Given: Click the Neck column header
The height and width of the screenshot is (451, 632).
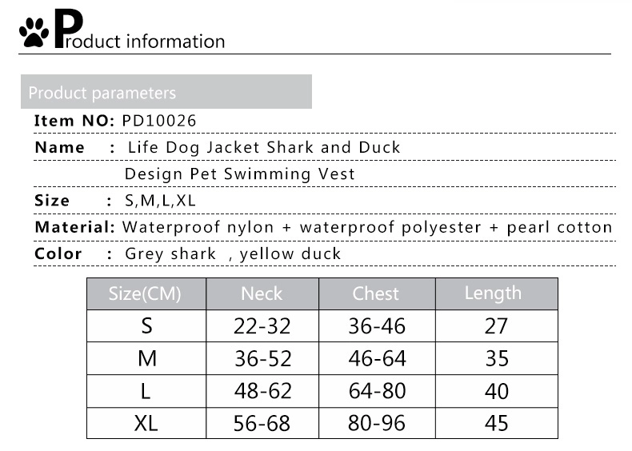Looking at the screenshot, I should click(x=262, y=293).
